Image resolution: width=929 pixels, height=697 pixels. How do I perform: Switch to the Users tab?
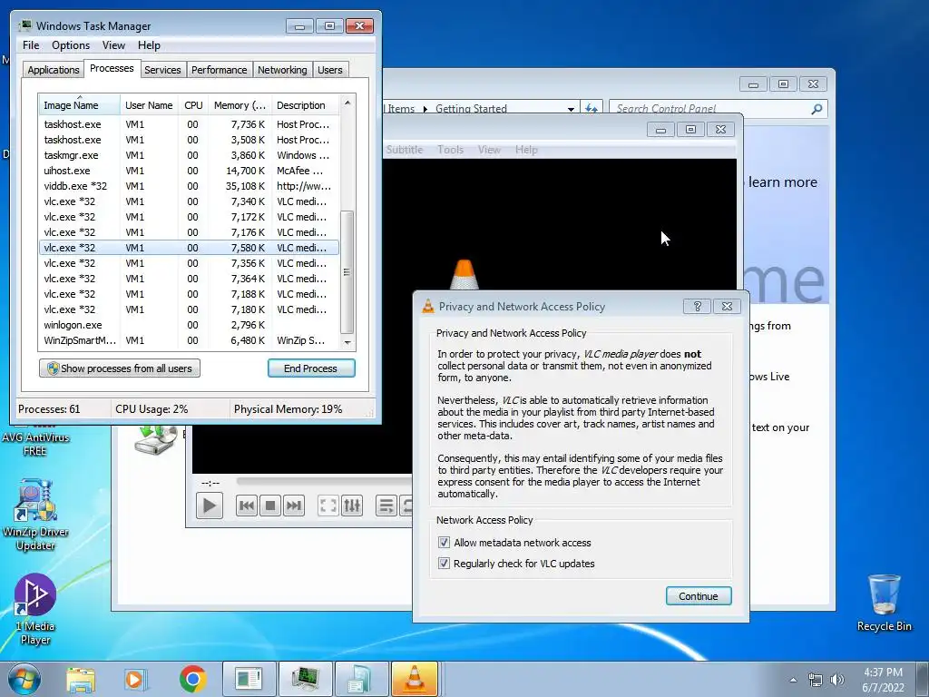coord(329,70)
